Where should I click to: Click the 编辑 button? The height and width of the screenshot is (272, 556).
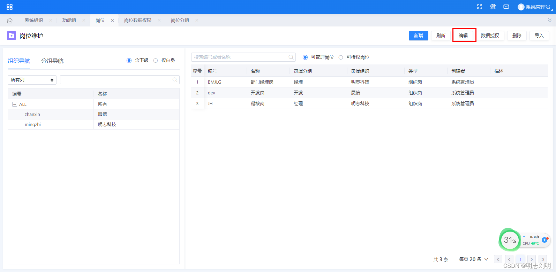tap(463, 36)
